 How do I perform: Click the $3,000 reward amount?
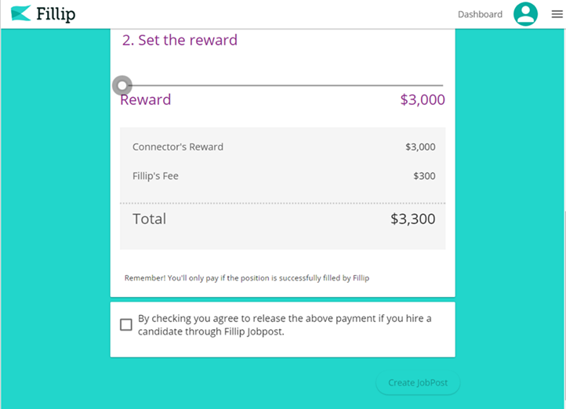click(x=423, y=100)
